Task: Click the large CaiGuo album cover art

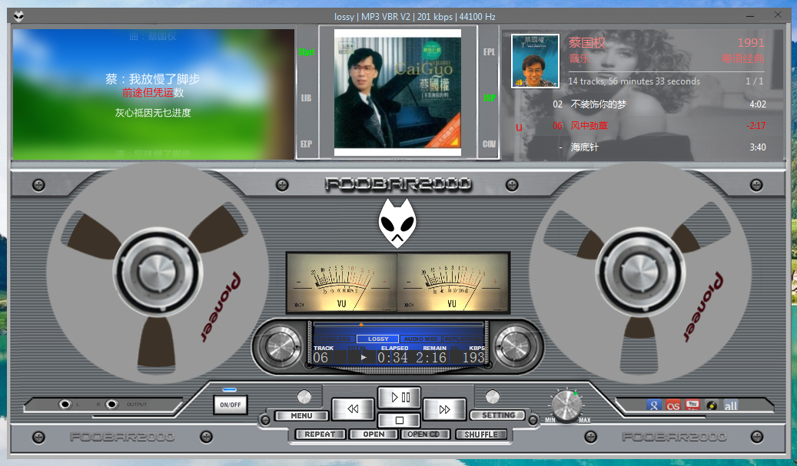Action: (x=397, y=92)
